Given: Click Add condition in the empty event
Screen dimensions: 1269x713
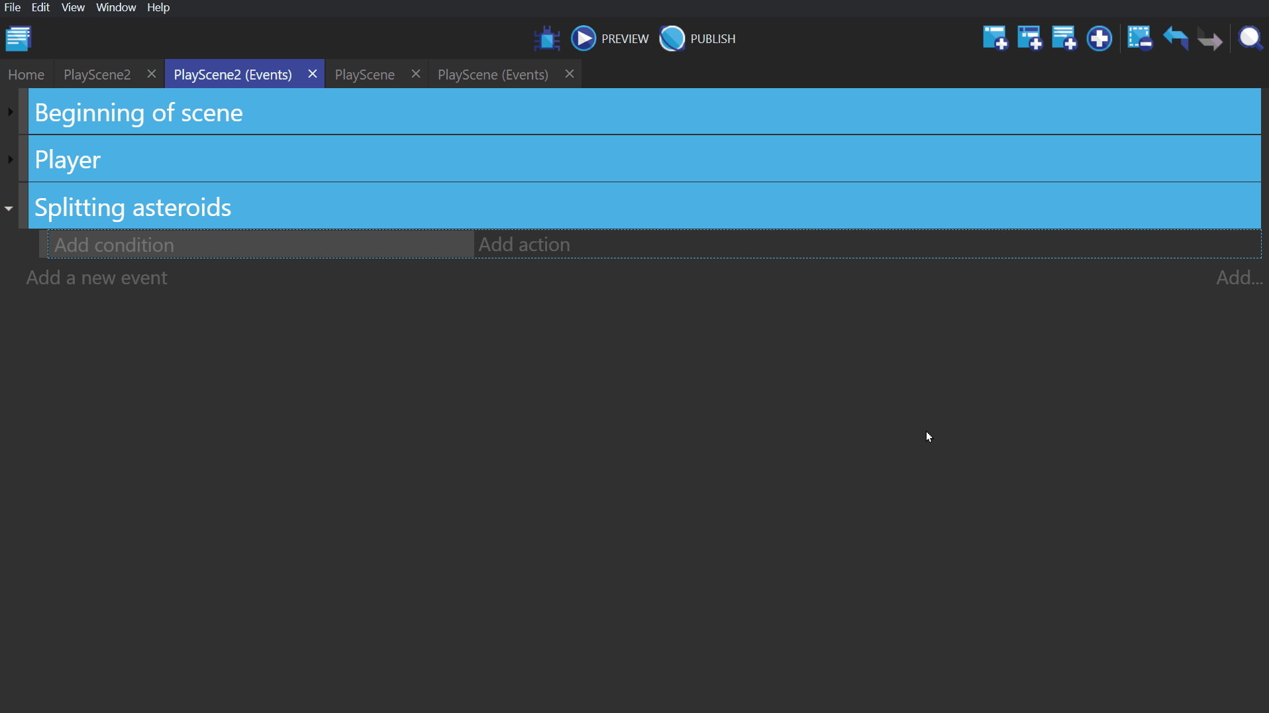Looking at the screenshot, I should click(115, 245).
